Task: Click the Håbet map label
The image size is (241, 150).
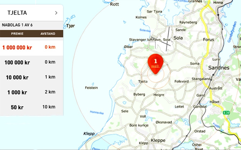Action: point(215,102)
